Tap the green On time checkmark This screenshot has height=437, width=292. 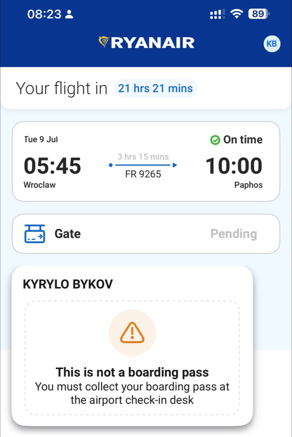tap(215, 140)
